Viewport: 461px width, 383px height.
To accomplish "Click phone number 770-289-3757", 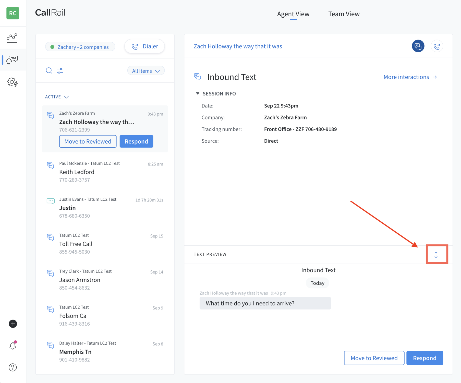I will 75,180.
